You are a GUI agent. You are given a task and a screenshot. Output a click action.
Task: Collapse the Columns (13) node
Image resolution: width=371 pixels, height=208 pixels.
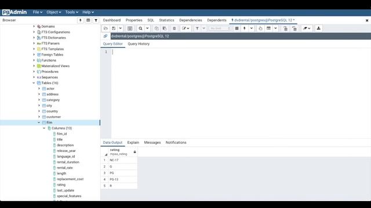pos(44,128)
